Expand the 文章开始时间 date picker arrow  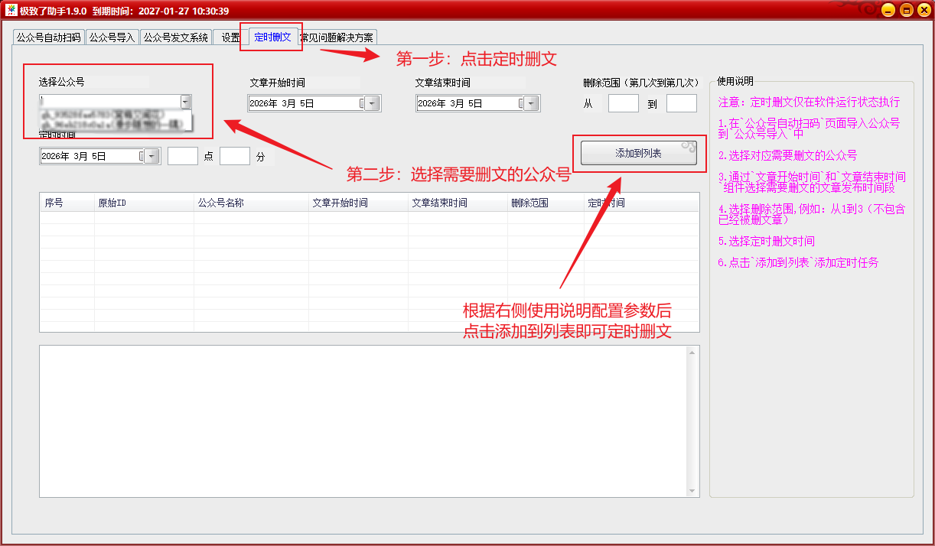[373, 103]
